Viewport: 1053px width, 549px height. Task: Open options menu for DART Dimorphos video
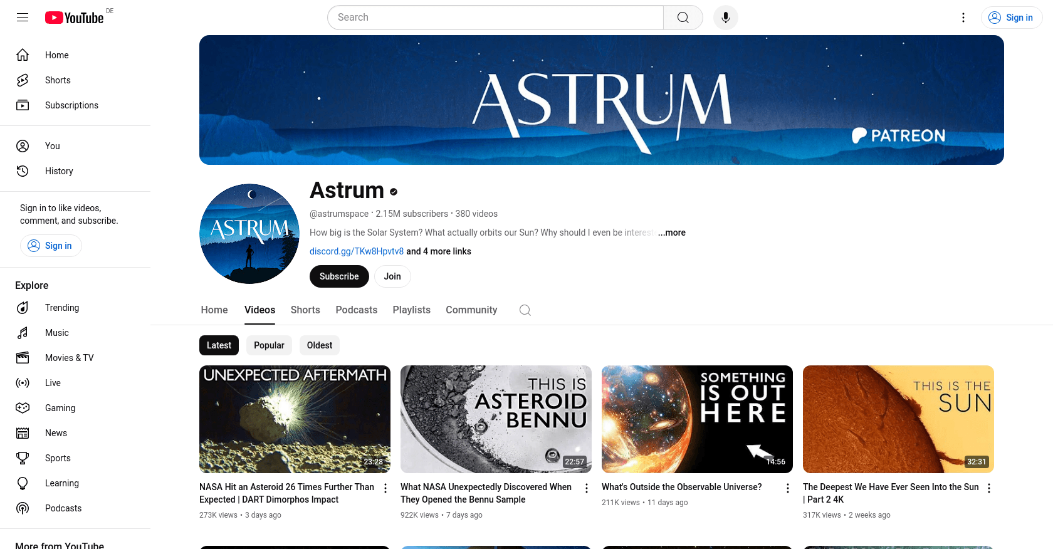[x=385, y=488]
